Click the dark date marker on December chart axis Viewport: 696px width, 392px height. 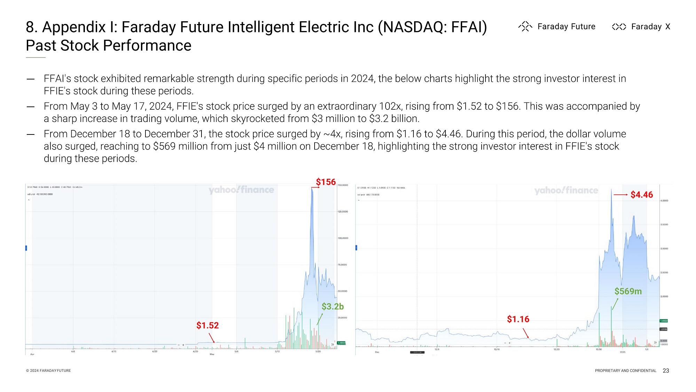click(417, 352)
